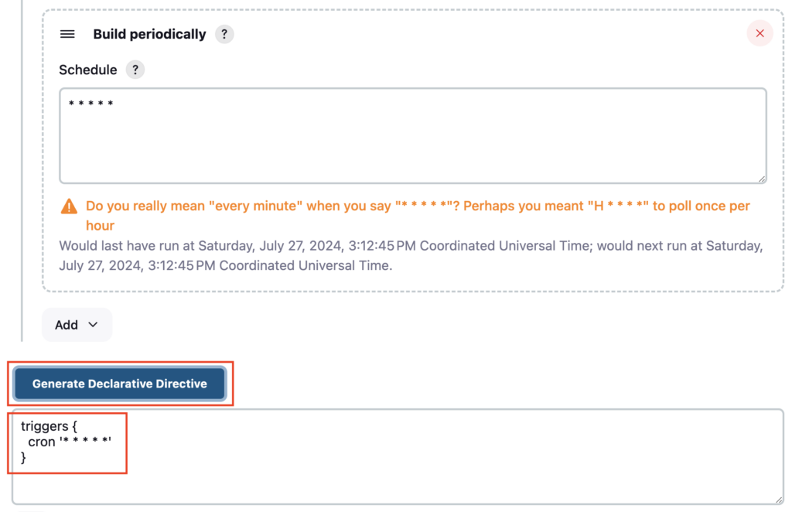Viewport: 792px width, 512px height.
Task: Grab the output textarea resize handle
Action: (x=778, y=500)
